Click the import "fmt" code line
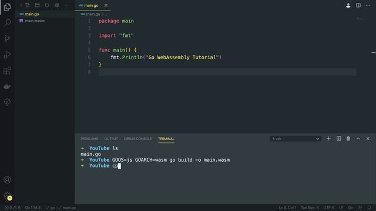This screenshot has width=376, height=211. 116,36
